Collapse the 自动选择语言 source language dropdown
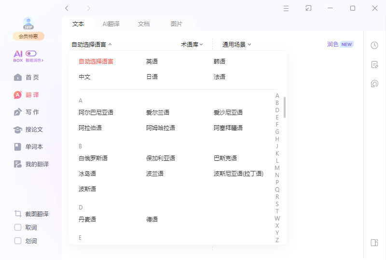Image resolution: width=386 pixels, height=260 pixels. pyautogui.click(x=92, y=44)
